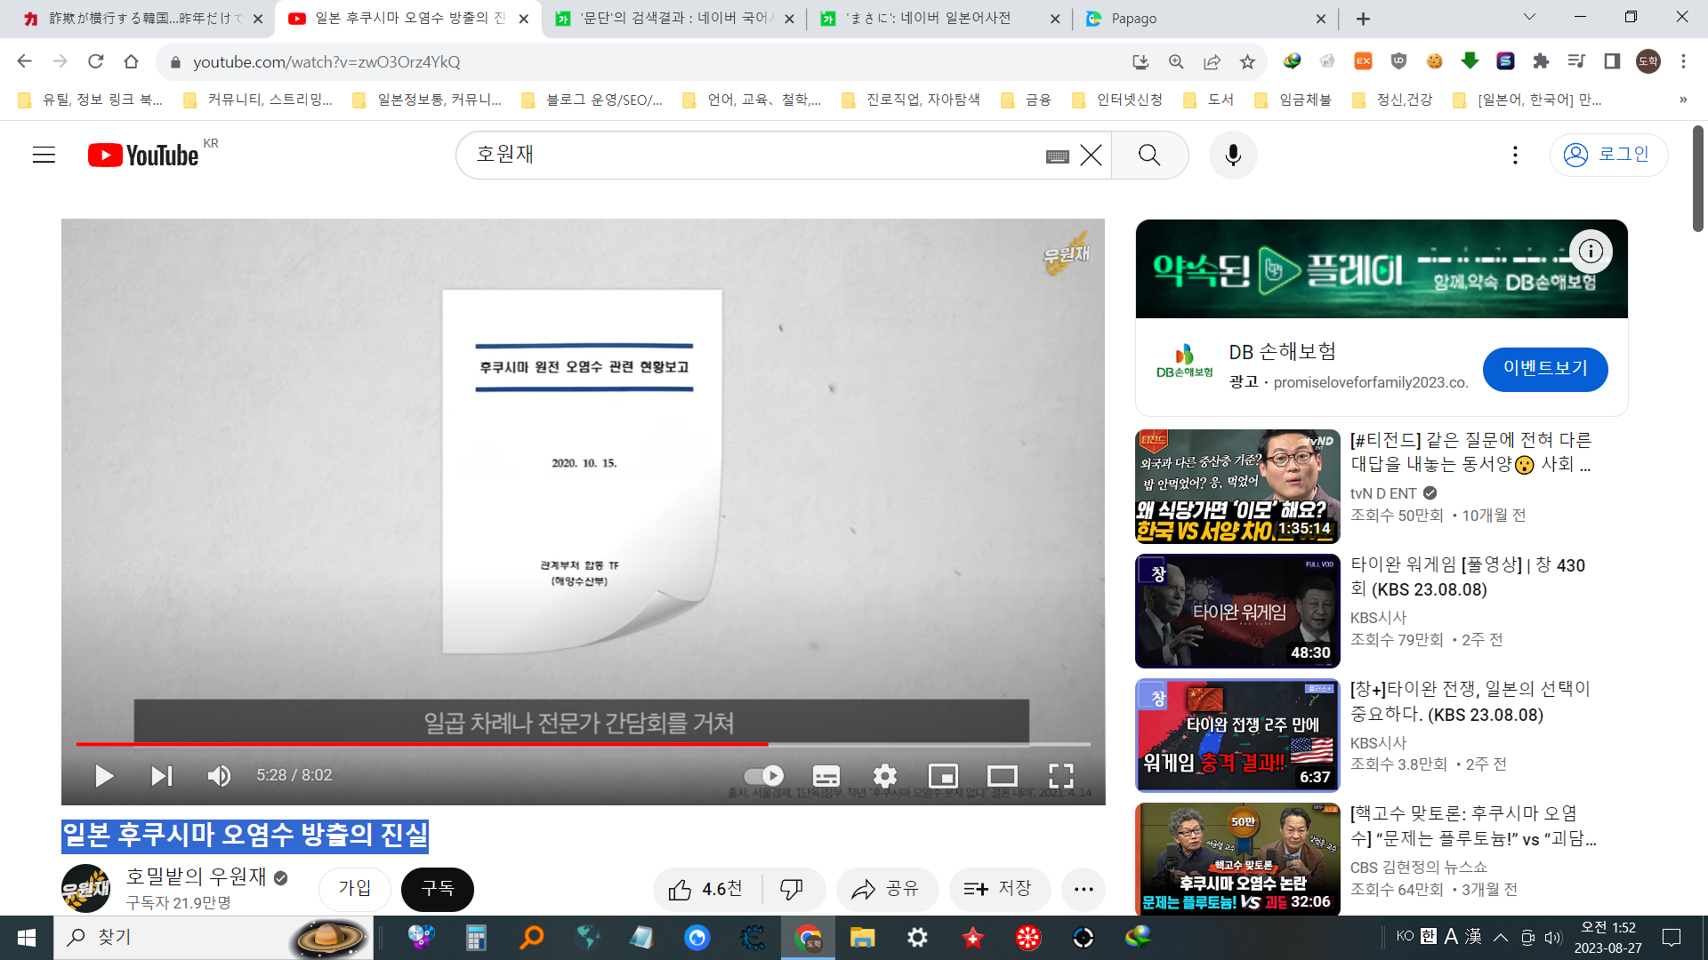Toggle the autoplay switch in player
1708x960 pixels.
pyautogui.click(x=764, y=776)
